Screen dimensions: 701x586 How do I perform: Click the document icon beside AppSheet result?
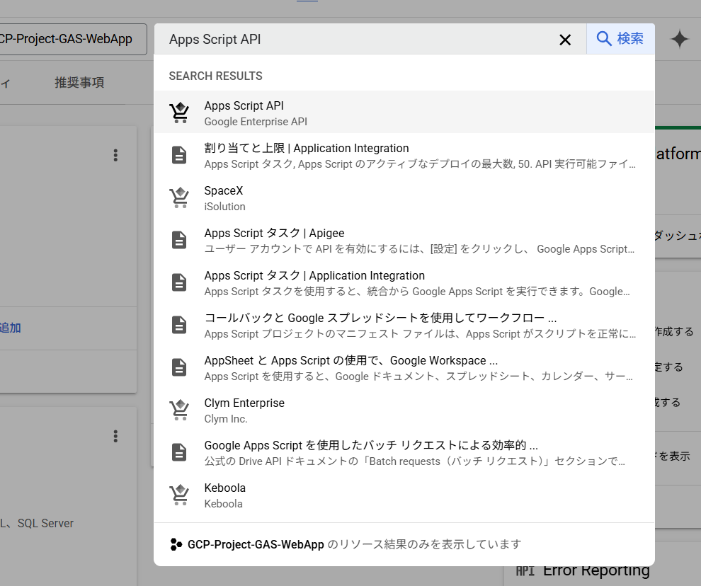[x=179, y=367]
